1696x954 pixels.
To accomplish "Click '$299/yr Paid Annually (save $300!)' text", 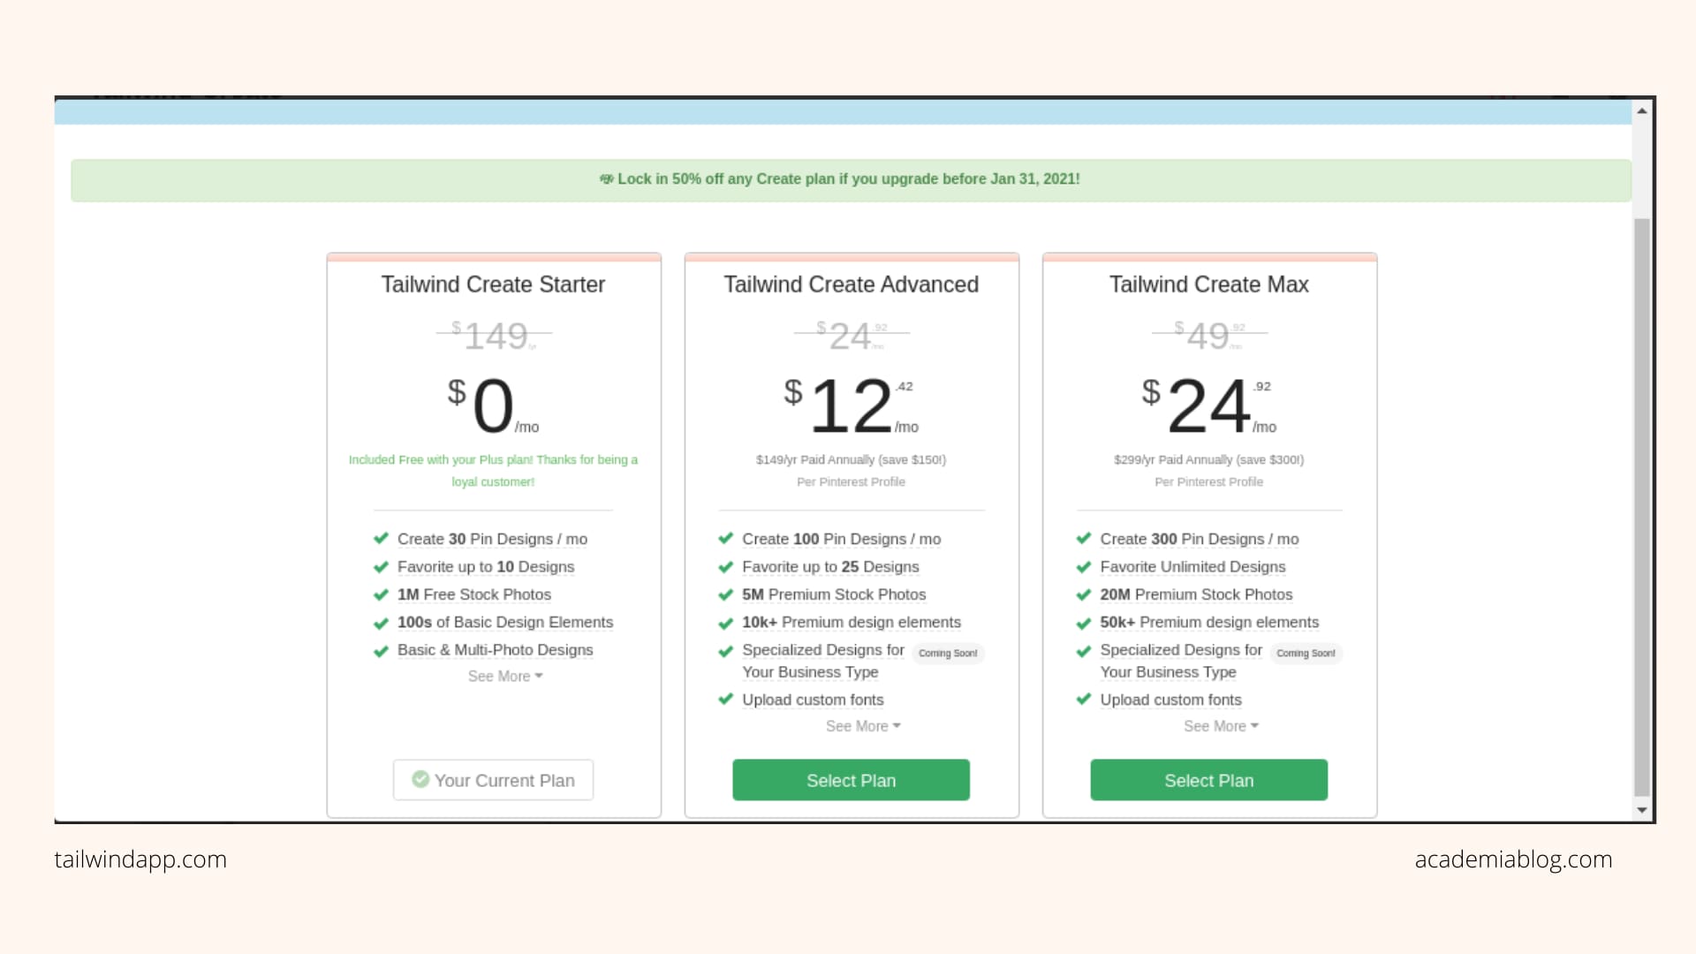I will pyautogui.click(x=1208, y=459).
